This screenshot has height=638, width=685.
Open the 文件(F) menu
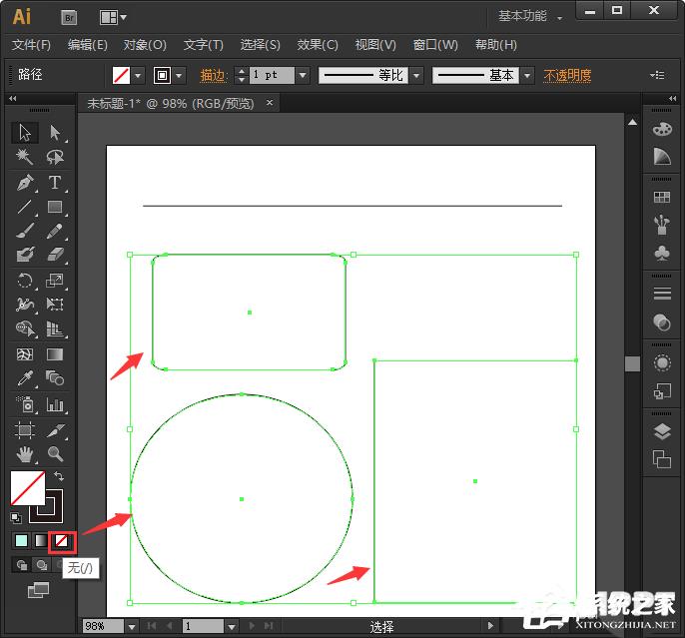(31, 45)
